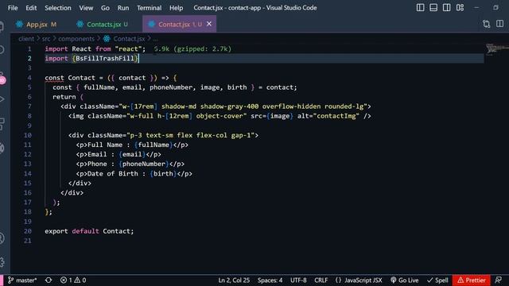Split the editor to the right
509x286 pixels.
(499, 24)
